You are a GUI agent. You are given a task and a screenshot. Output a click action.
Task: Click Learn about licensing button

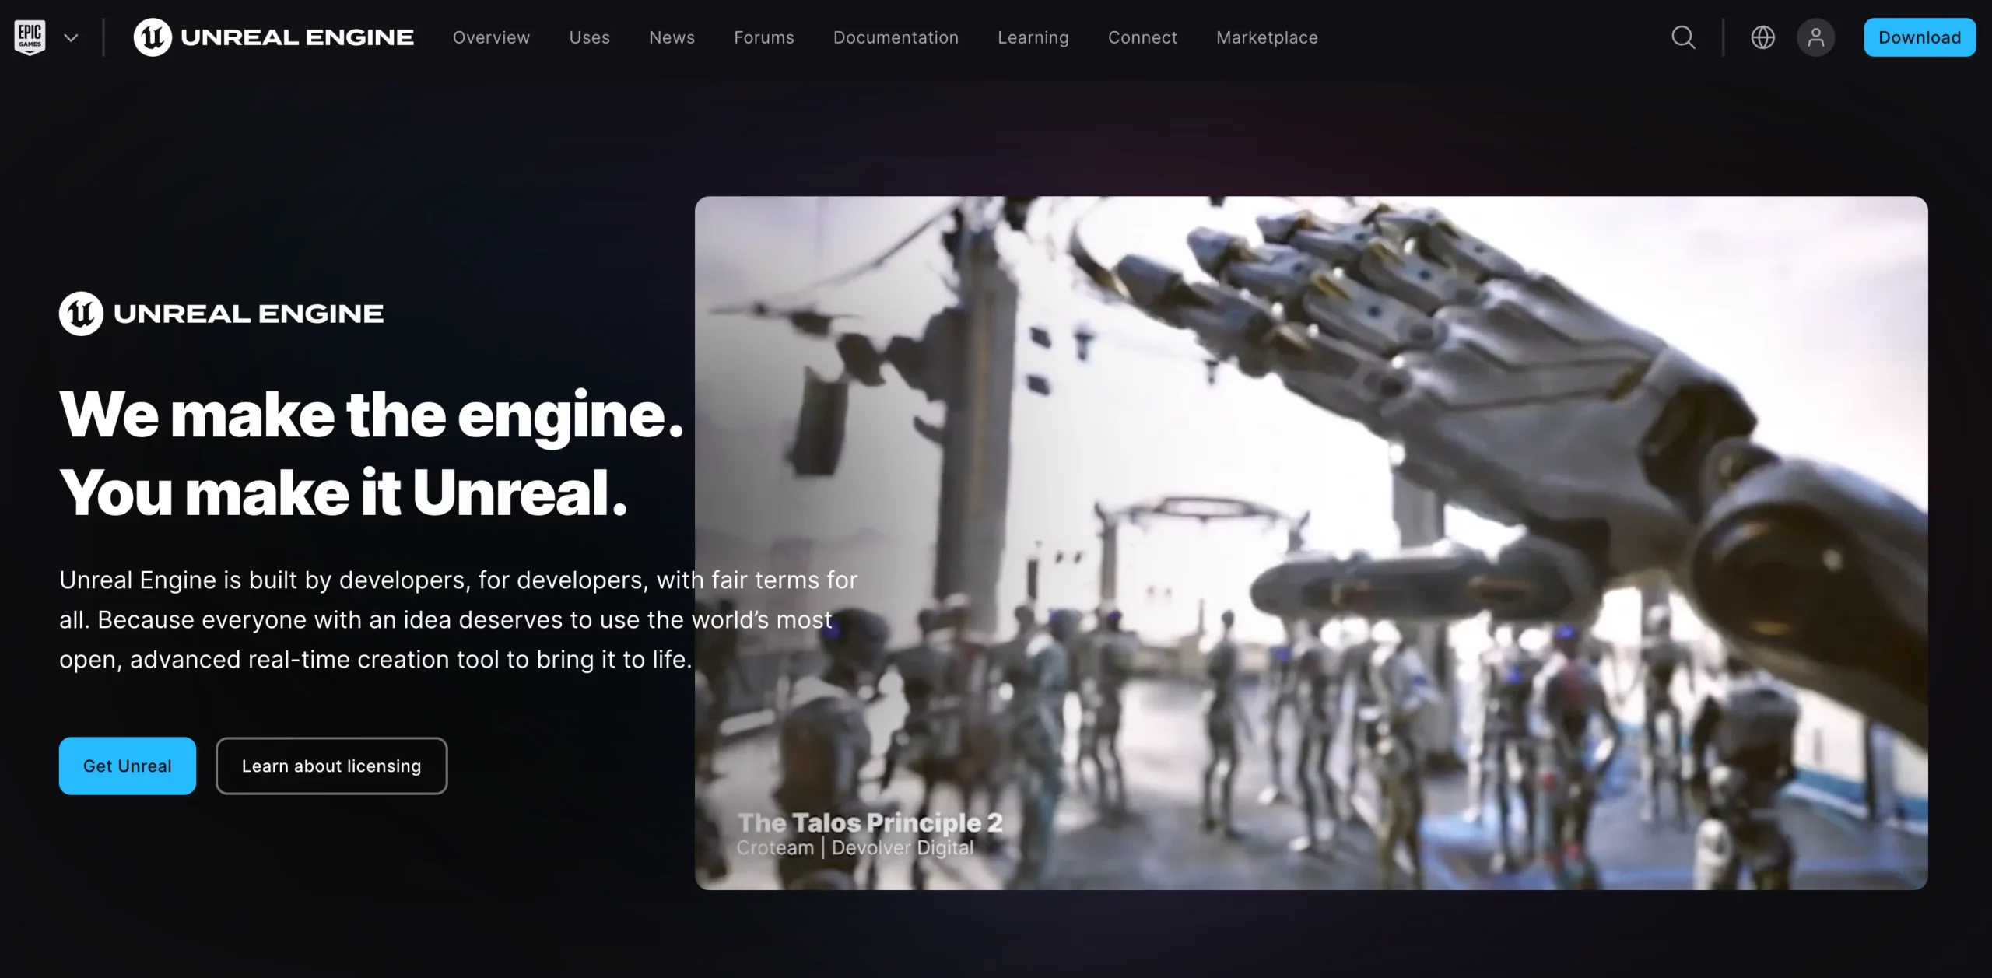pos(331,766)
